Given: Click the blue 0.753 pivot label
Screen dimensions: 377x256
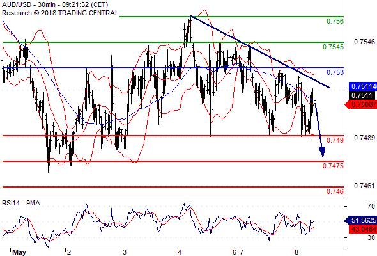Looking at the screenshot, I should [335, 72].
